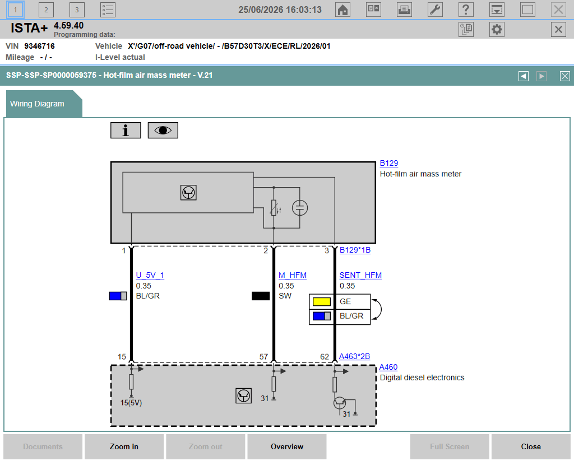Switch to the Wiring Diagram tab
This screenshot has height=461, width=574.
point(44,104)
